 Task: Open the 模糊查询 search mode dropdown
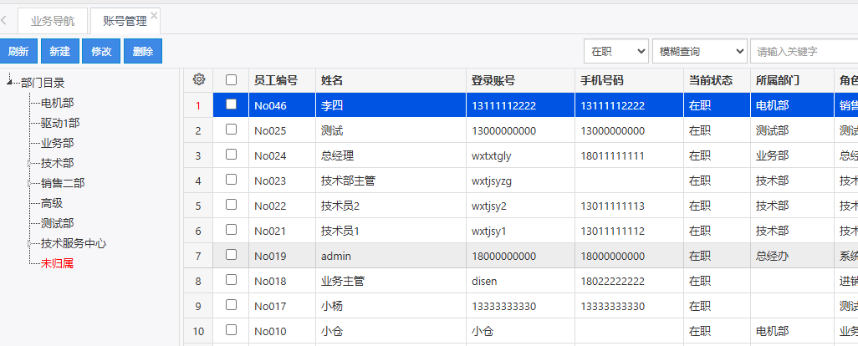coord(699,52)
